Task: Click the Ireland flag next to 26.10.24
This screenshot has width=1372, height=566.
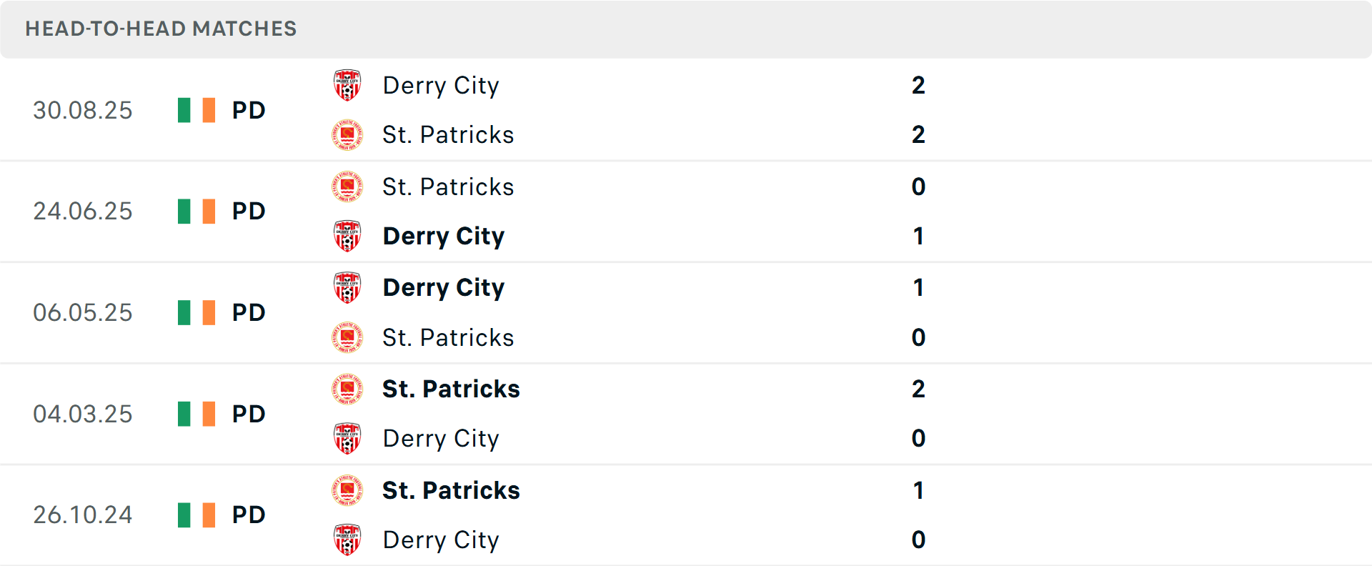Action: pos(194,515)
